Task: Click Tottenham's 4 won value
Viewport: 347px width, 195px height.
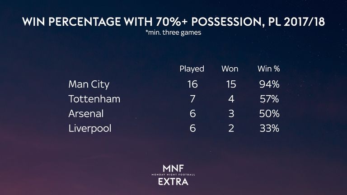Action: tap(231, 99)
